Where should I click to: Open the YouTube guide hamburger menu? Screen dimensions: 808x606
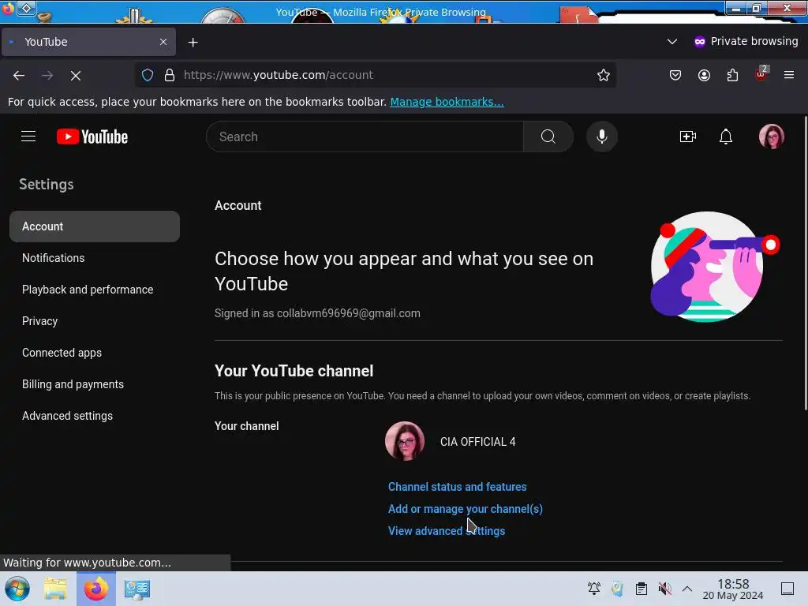click(28, 137)
